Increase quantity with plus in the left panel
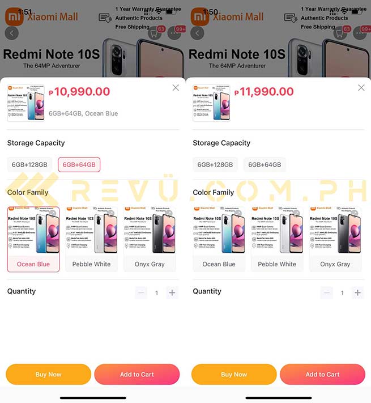371x403 pixels. [172, 292]
